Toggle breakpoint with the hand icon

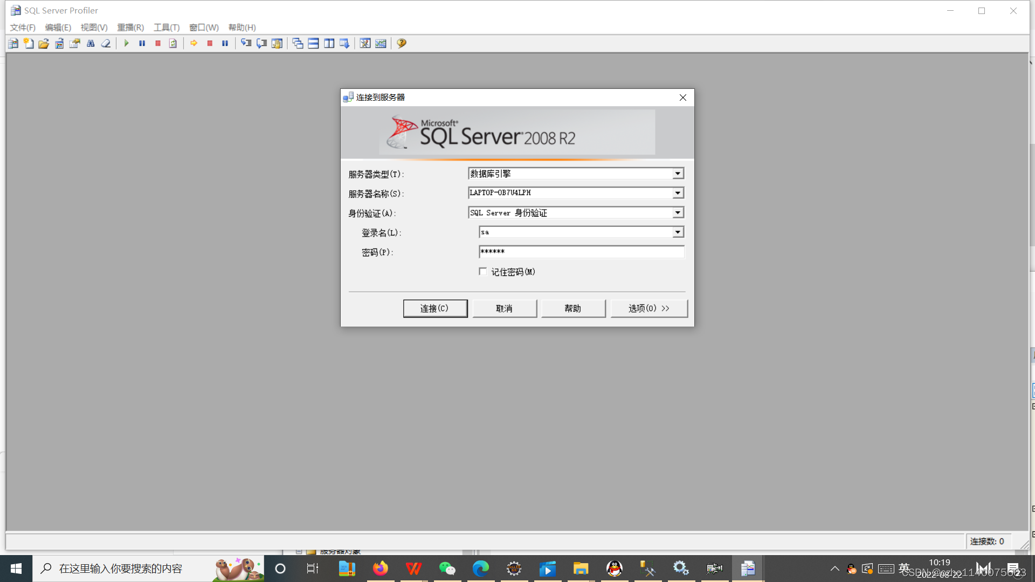pyautogui.click(x=277, y=44)
